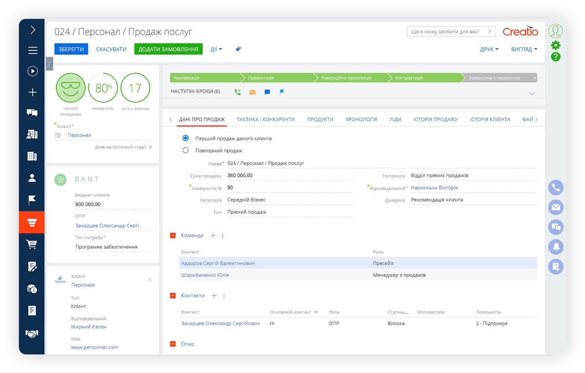Open the user profile avatar icon
Viewport: 585px width, 373px height.
pyautogui.click(x=556, y=31)
